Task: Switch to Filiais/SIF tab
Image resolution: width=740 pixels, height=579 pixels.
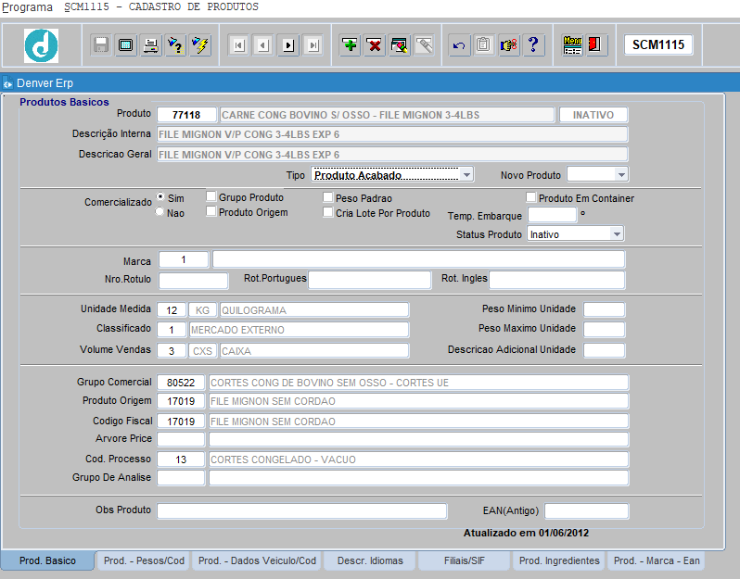Action: click(x=465, y=560)
